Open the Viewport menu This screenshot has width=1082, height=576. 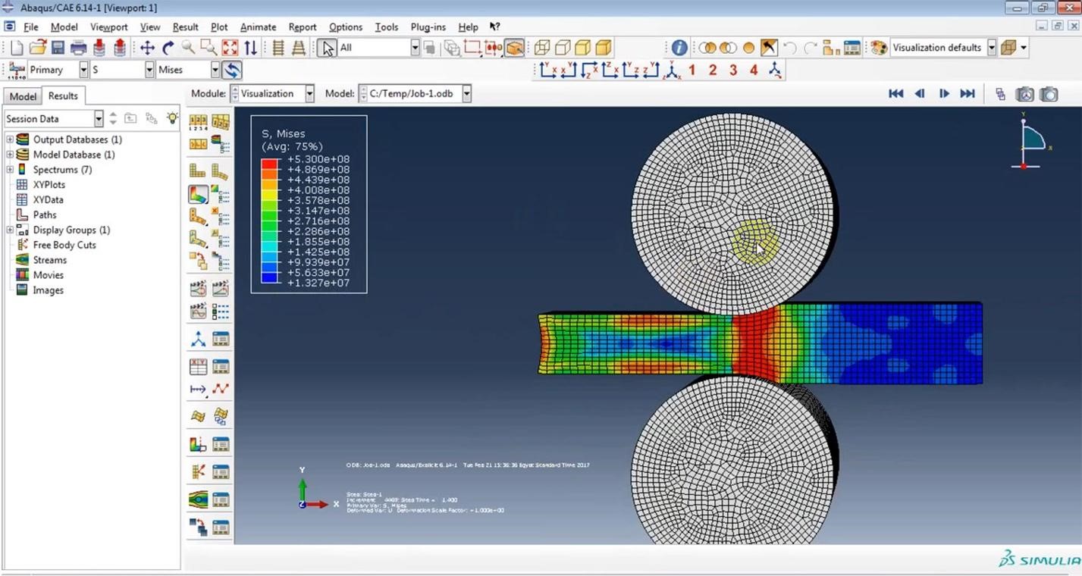coord(109,27)
